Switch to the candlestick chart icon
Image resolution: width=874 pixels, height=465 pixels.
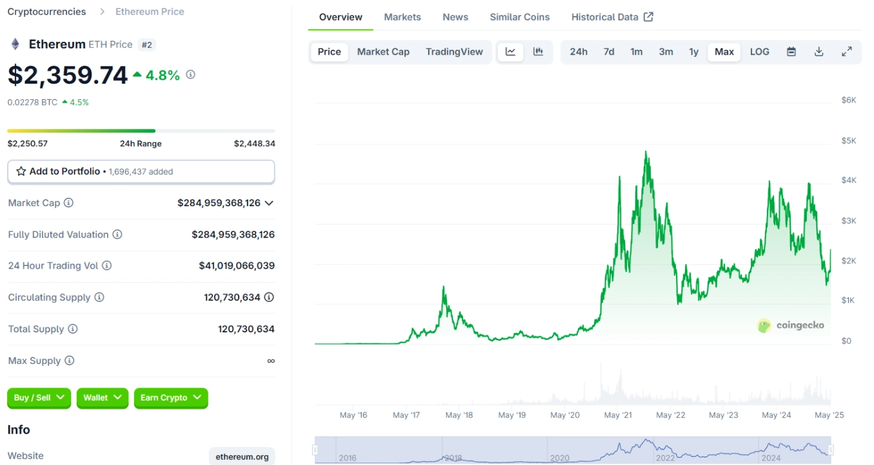pos(538,52)
